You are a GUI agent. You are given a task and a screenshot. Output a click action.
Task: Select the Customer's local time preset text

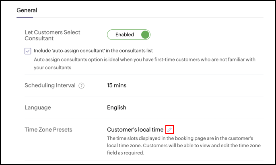click(135, 130)
